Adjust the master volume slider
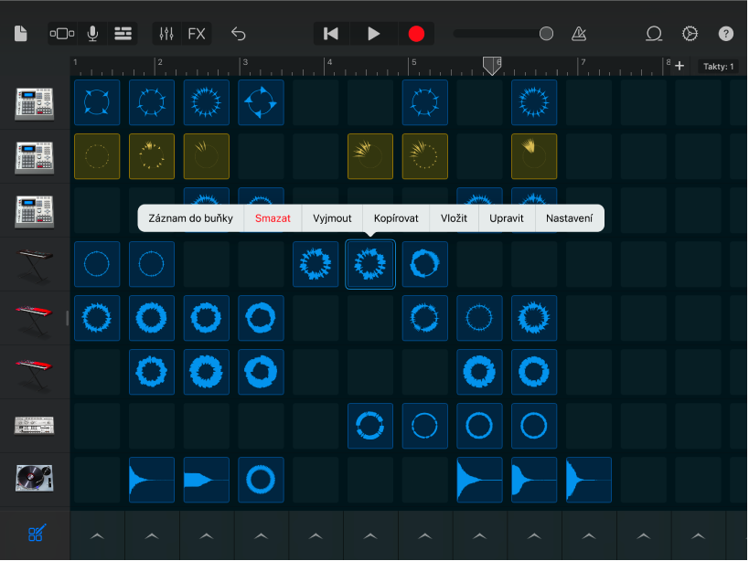This screenshot has width=749, height=561. 545,33
